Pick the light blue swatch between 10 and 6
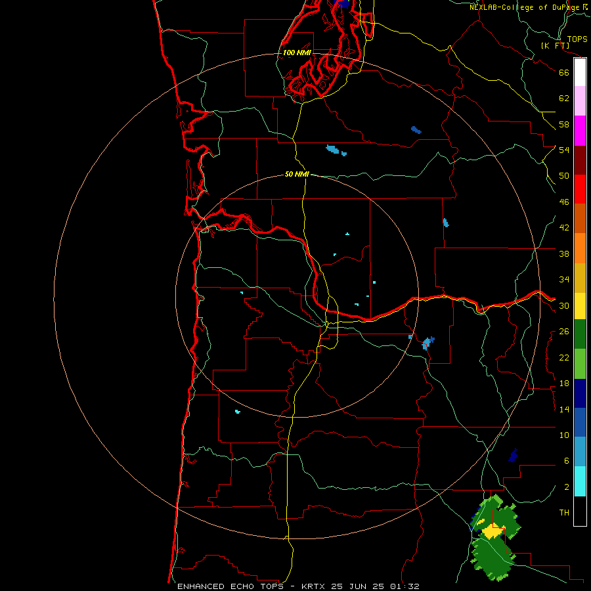 (x=580, y=452)
